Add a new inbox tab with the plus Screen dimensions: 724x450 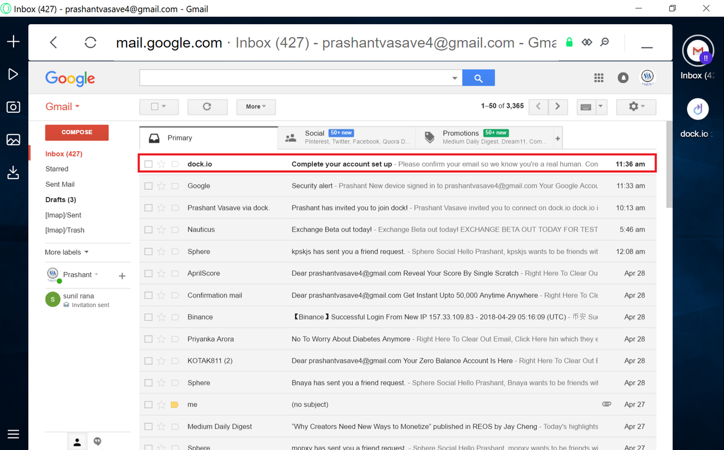[558, 138]
